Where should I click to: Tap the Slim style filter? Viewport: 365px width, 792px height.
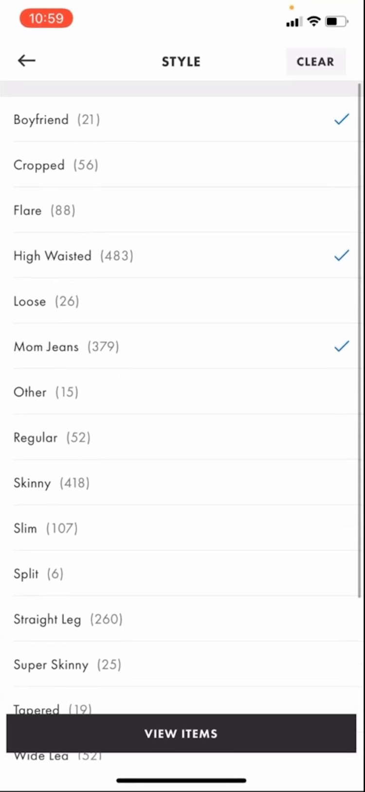coord(46,528)
